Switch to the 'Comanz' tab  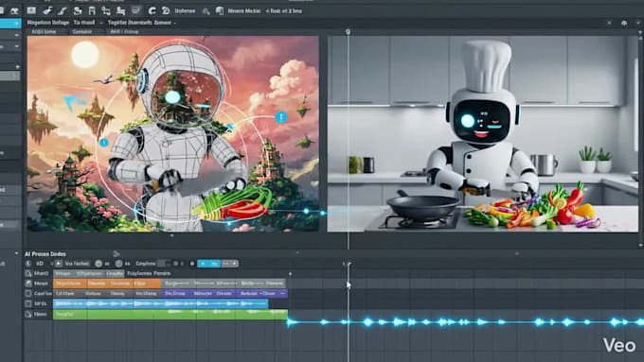(x=82, y=31)
